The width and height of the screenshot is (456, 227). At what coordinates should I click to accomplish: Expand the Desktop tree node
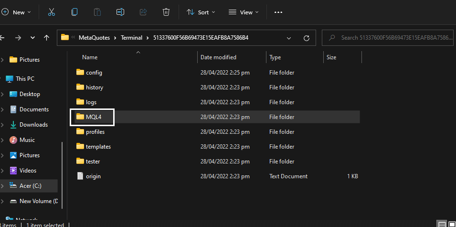(2, 94)
